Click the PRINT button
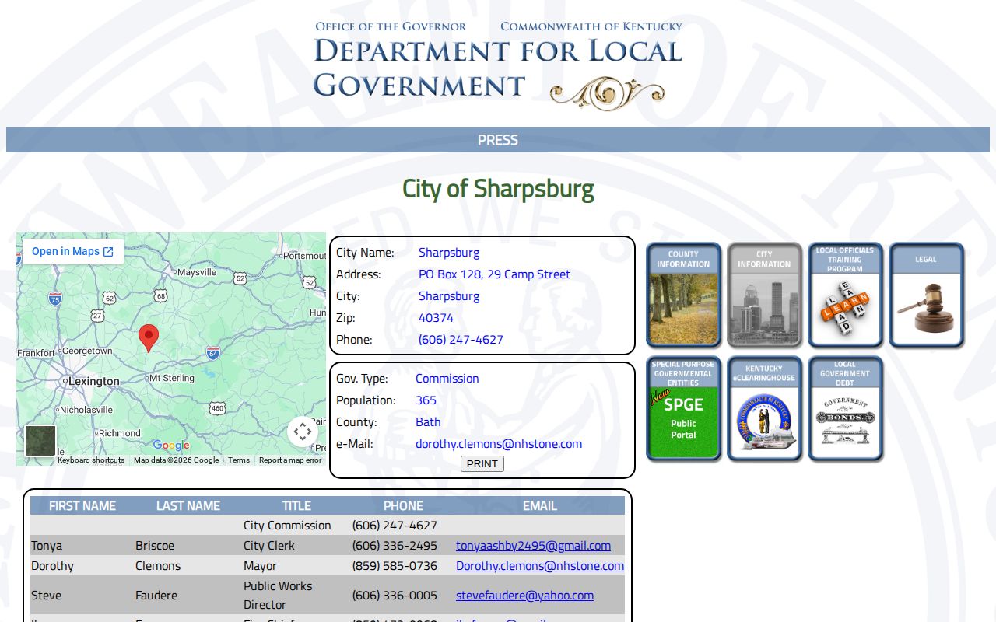This screenshot has width=996, height=622. tap(482, 464)
